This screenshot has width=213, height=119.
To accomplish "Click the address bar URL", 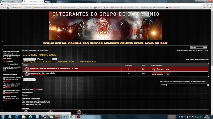I will [33, 4].
